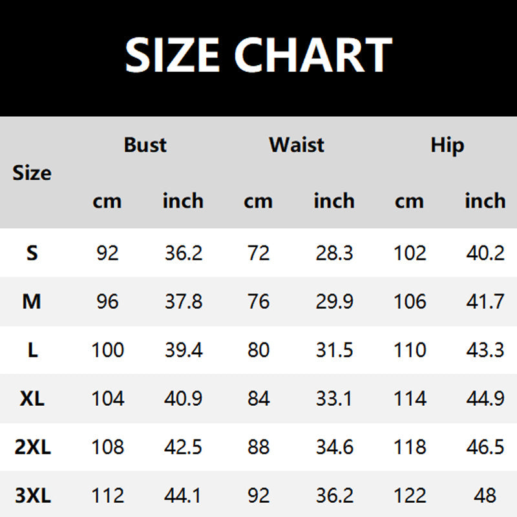This screenshot has height=517, width=517.
Task: Click the 46.5 inch hip value
Action: [485, 447]
